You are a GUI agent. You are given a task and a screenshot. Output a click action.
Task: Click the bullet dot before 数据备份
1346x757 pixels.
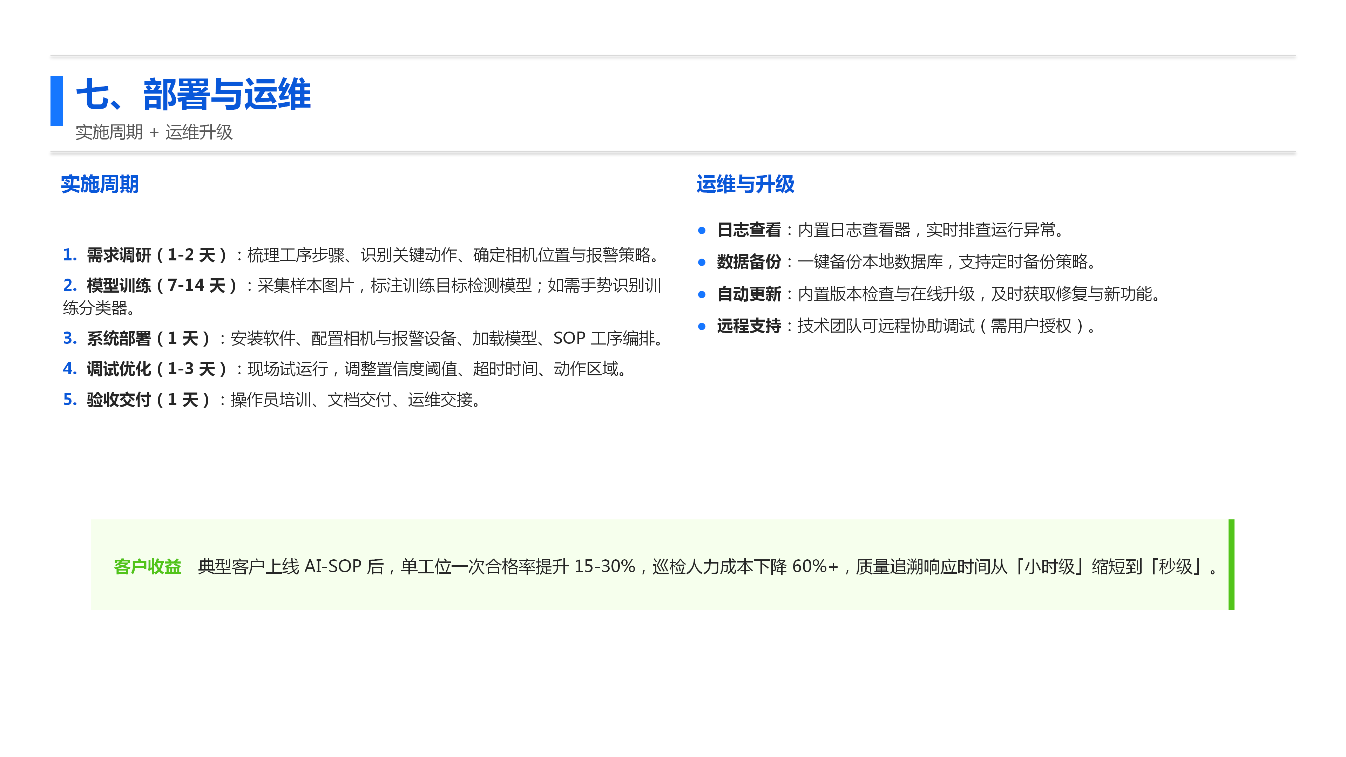[702, 262]
